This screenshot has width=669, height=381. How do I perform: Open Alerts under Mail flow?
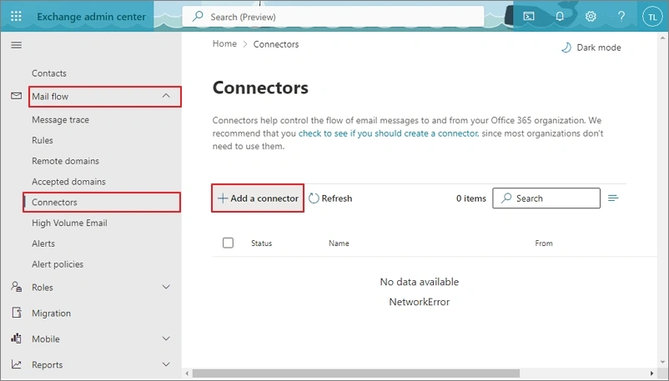coord(43,243)
